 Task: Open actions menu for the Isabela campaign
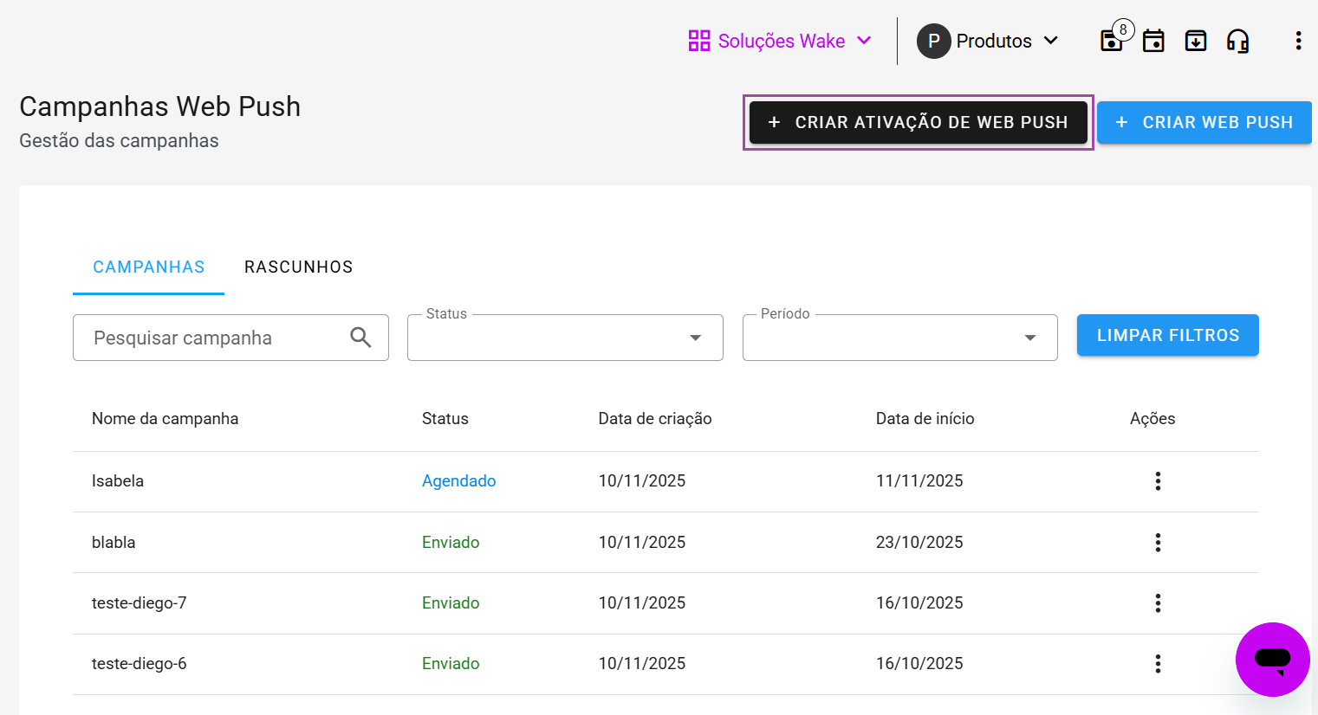click(x=1158, y=480)
